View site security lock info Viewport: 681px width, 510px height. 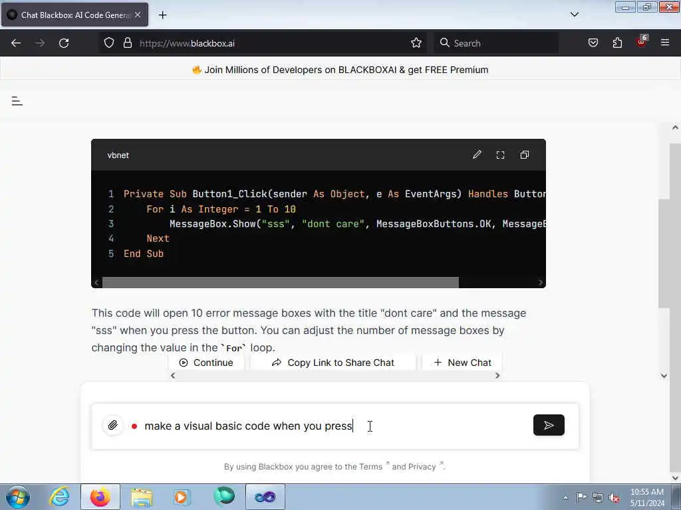[x=127, y=43]
